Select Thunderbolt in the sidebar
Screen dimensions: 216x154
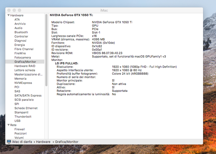click(23, 117)
